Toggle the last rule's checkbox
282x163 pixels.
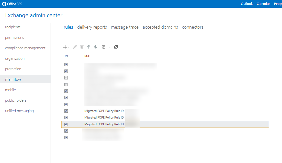(66, 138)
